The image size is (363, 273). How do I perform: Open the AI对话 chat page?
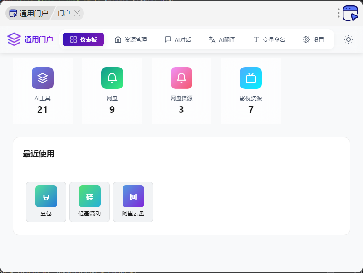click(177, 39)
